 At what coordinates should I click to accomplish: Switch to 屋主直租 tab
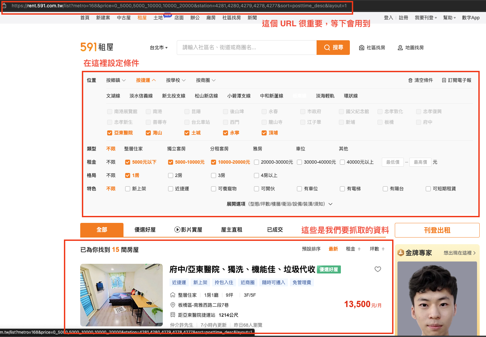point(232,230)
